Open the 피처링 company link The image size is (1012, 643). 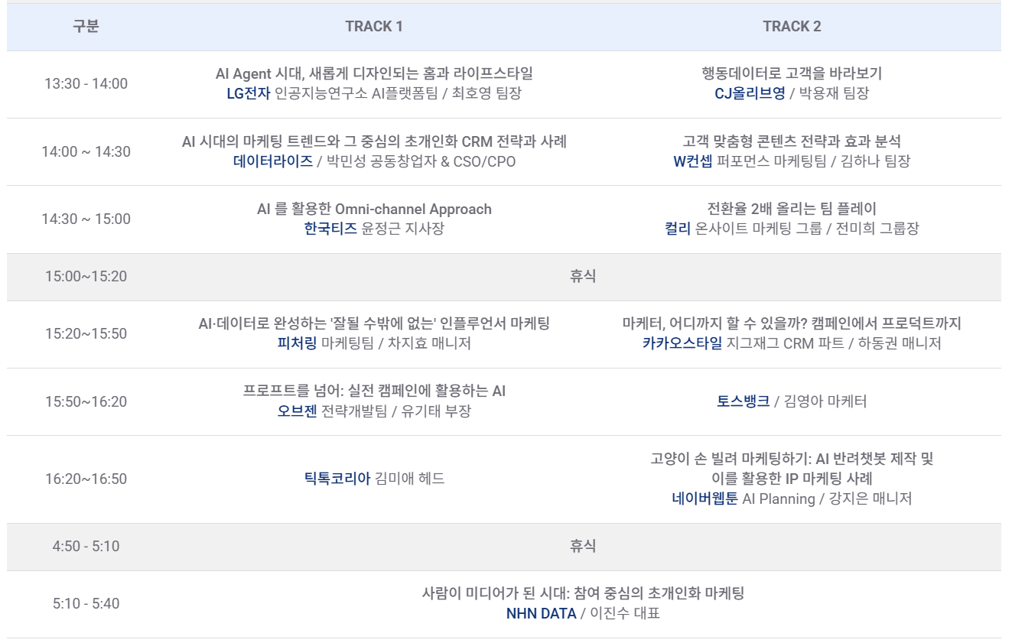[x=297, y=343]
